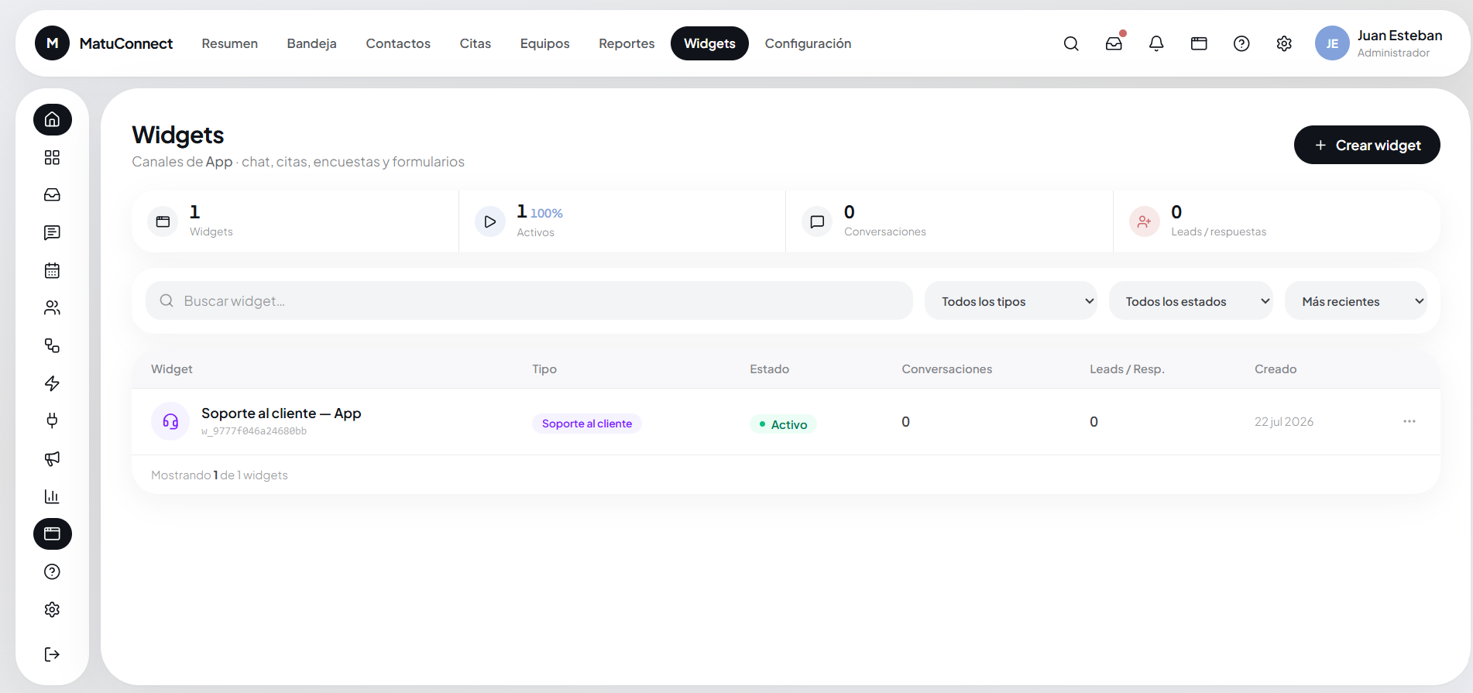Open the bar chart reports icon in the sidebar

[x=52, y=496]
